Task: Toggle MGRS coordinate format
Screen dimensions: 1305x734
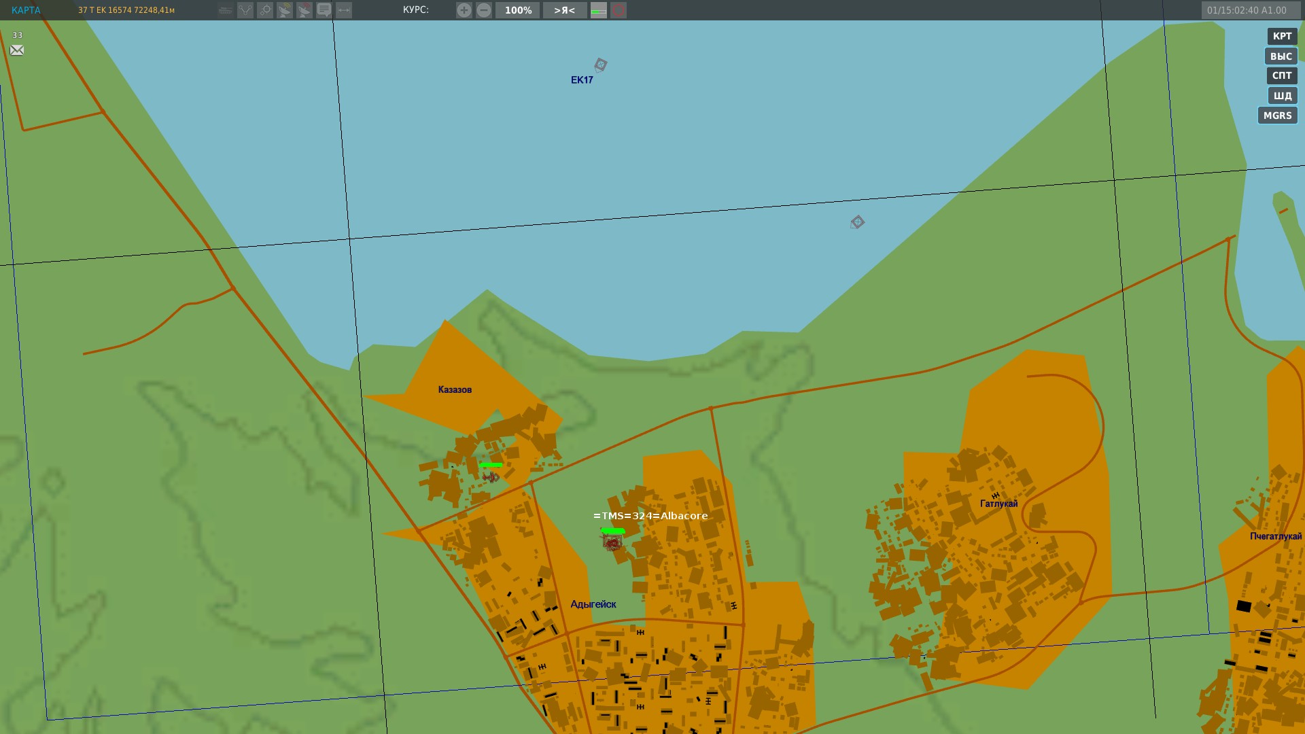Action: (1277, 116)
